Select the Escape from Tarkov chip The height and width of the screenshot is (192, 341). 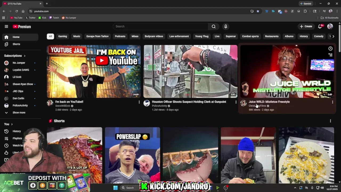point(98,36)
